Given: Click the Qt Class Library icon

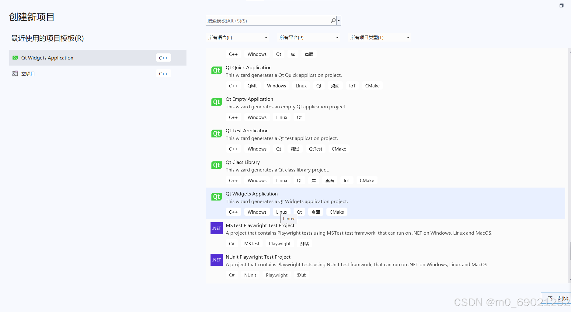Looking at the screenshot, I should tap(217, 165).
